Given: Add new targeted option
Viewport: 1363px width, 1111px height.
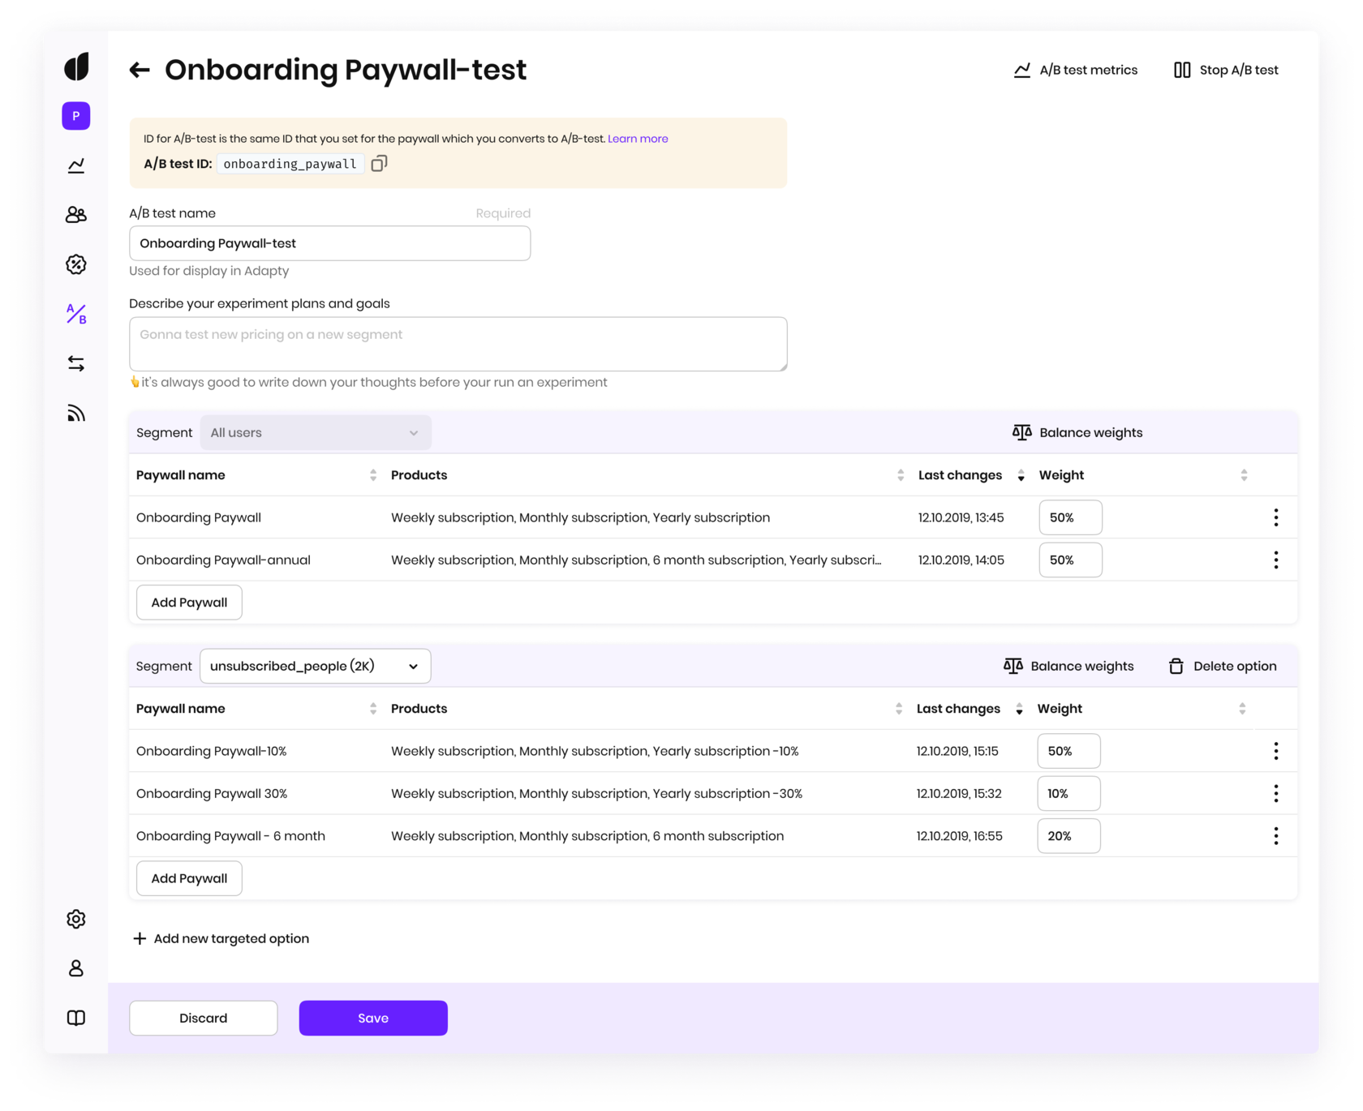Looking at the screenshot, I should click(x=221, y=938).
